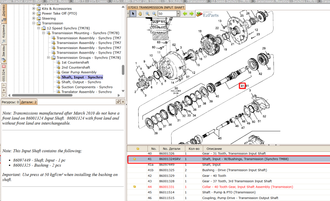This screenshot has height=201, width=330.
Task: Click the 1st Countershaft page icon
Action: (58, 62)
